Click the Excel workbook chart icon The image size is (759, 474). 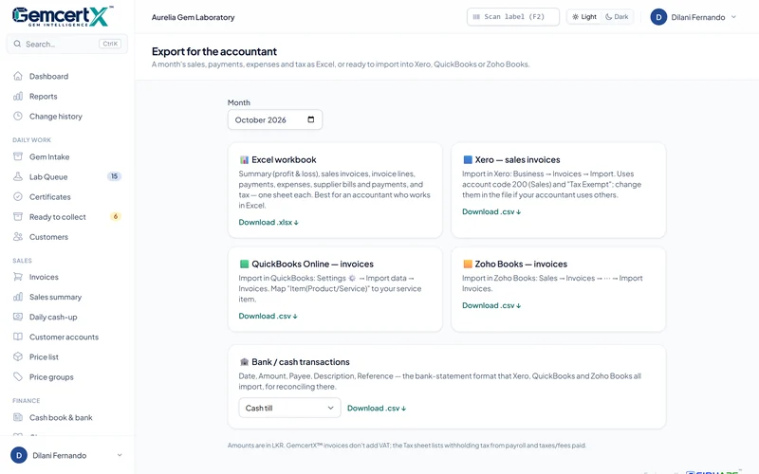(244, 159)
